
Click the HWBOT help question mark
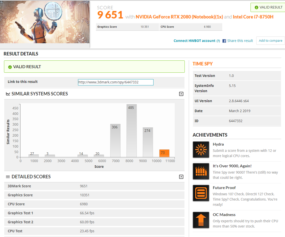point(218,41)
